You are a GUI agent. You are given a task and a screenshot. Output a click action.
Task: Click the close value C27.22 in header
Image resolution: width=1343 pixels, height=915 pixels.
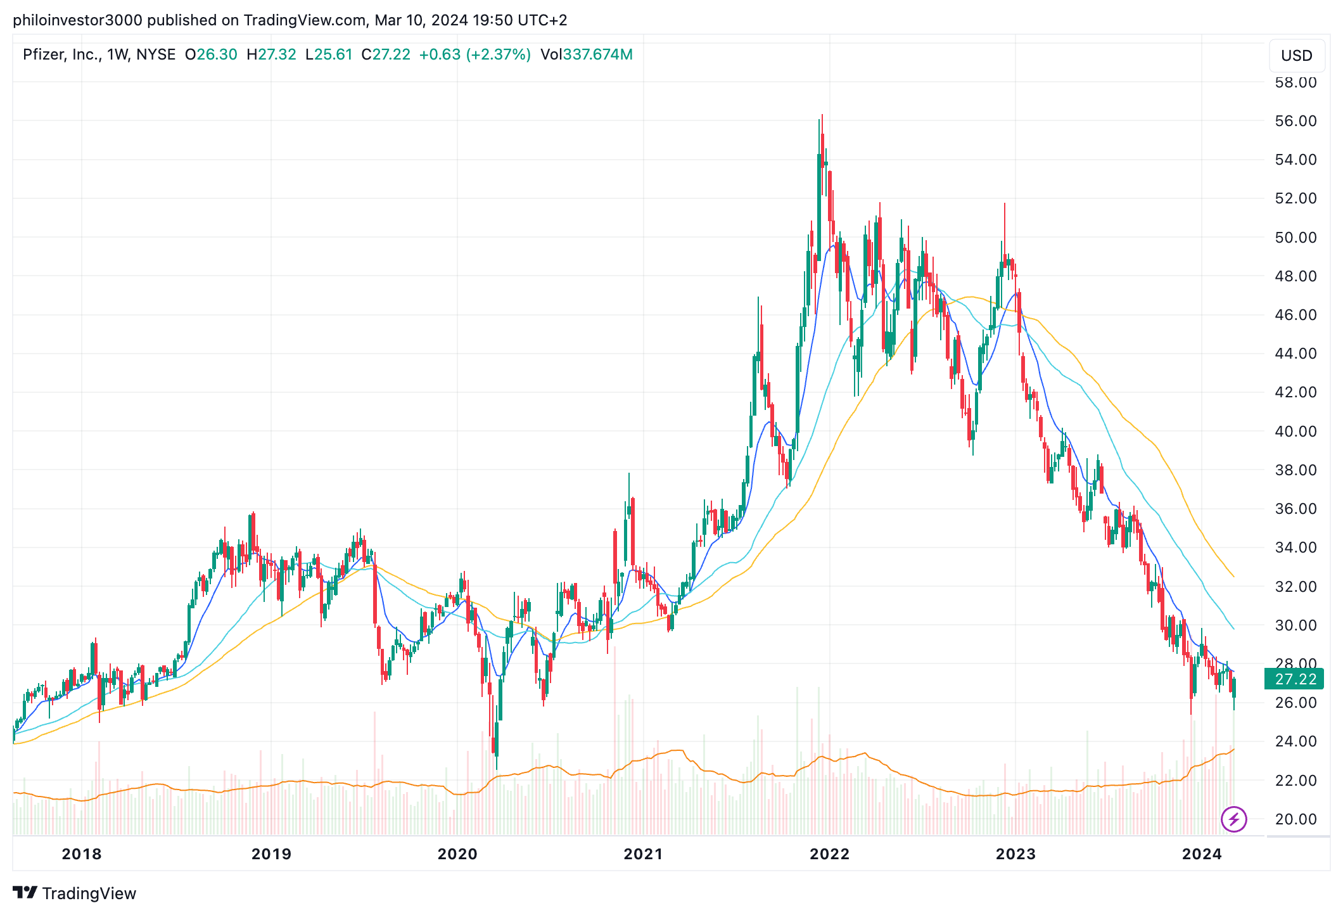pyautogui.click(x=385, y=54)
